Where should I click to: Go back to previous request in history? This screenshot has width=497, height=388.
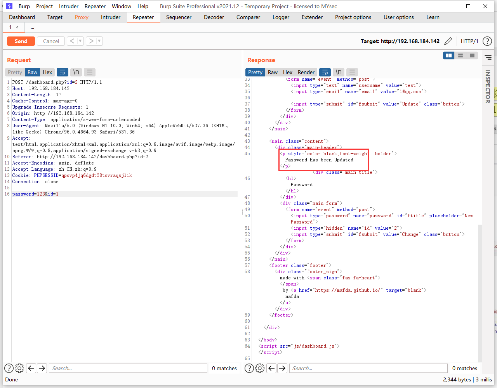[72, 41]
